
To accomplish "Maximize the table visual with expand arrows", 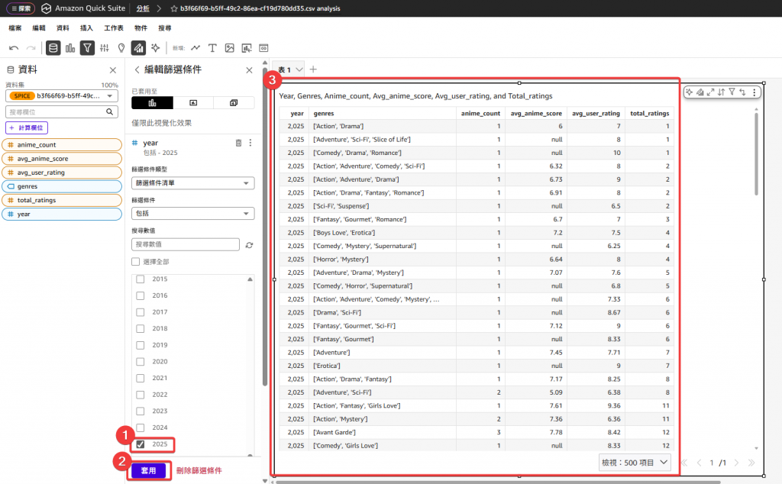I will tap(711, 92).
